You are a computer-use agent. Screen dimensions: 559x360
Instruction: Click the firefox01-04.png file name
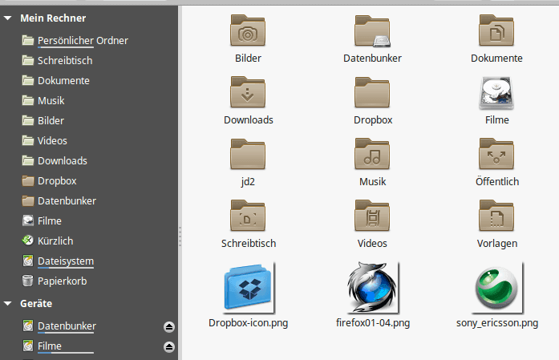pos(373,323)
